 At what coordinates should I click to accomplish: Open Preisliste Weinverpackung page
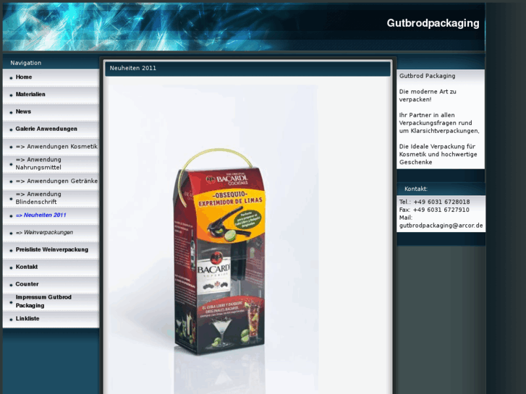tap(52, 249)
